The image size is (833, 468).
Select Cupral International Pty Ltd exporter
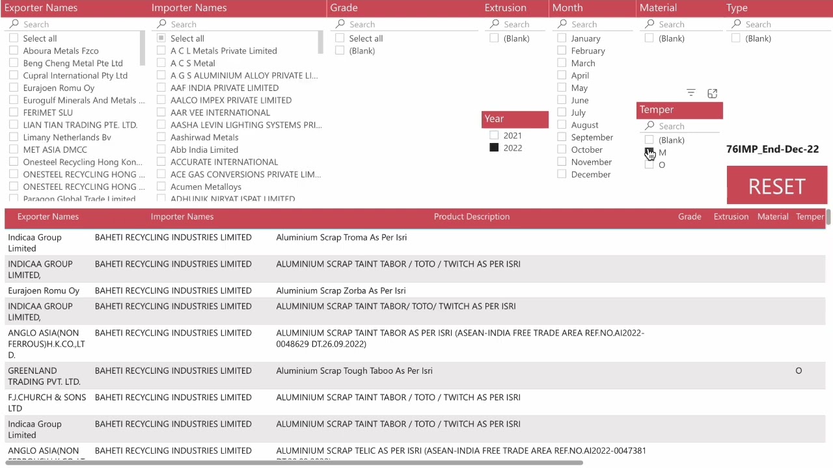click(14, 75)
